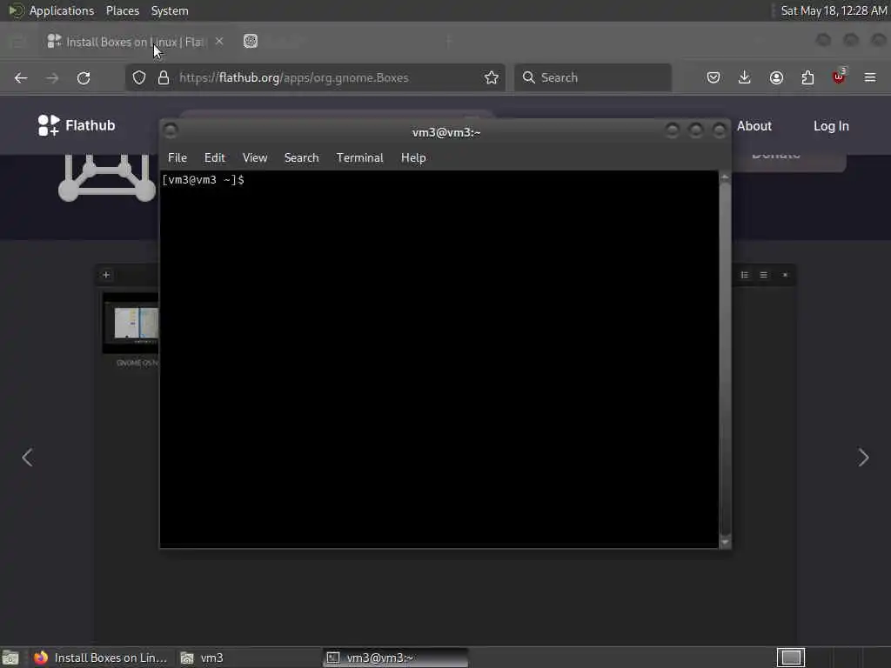891x668 pixels.
Task: Open the Places menu in the top panel
Action: 122,10
